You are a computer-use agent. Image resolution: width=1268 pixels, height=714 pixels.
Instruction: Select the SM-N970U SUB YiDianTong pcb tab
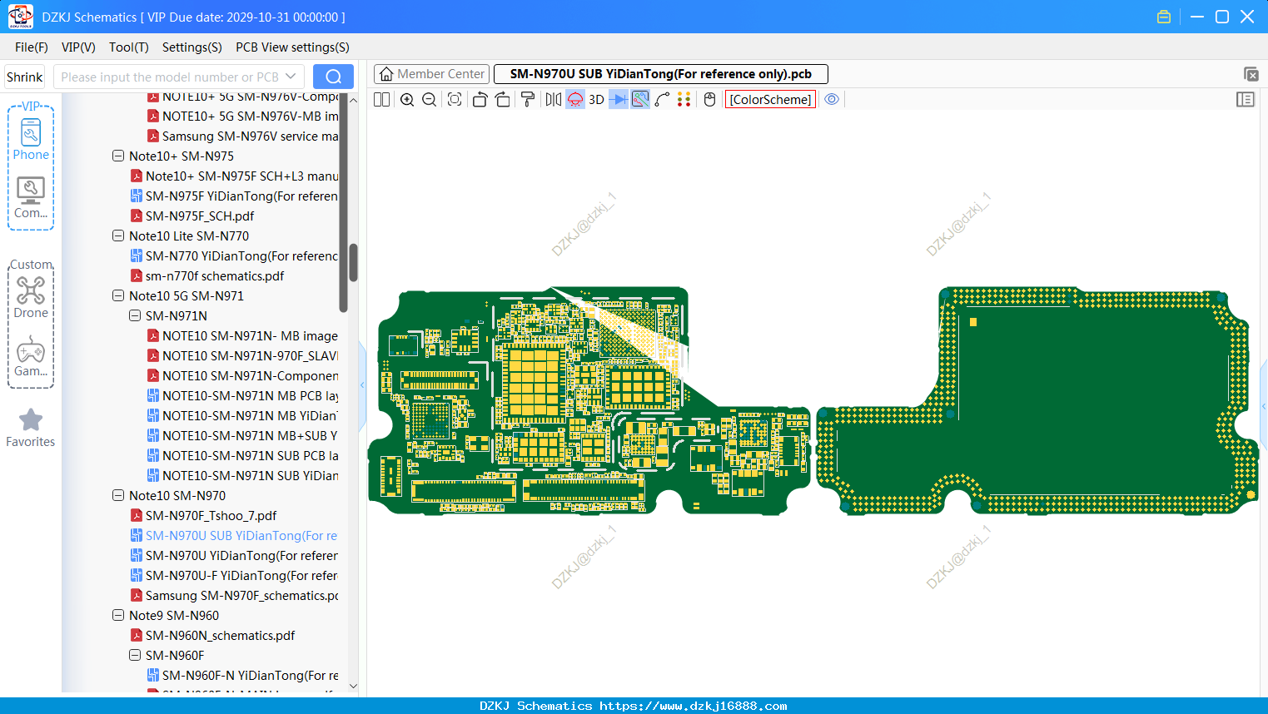tap(661, 74)
